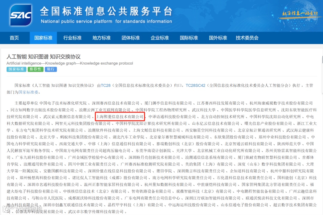
Task: Open the 国外标准 navigation tab
Action: (218, 38)
